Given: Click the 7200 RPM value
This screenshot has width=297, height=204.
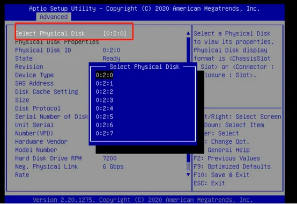Looking at the screenshot, I should [x=110, y=158].
